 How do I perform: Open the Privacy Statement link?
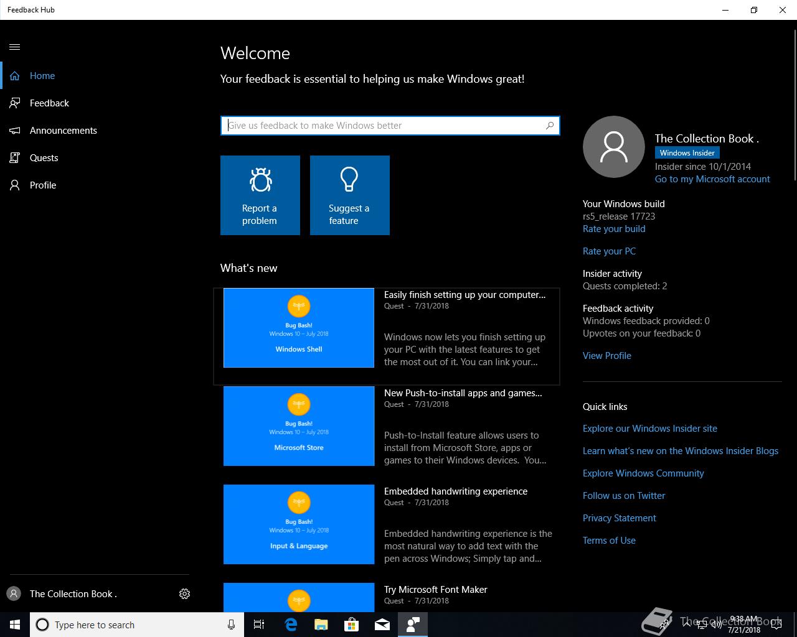(620, 518)
